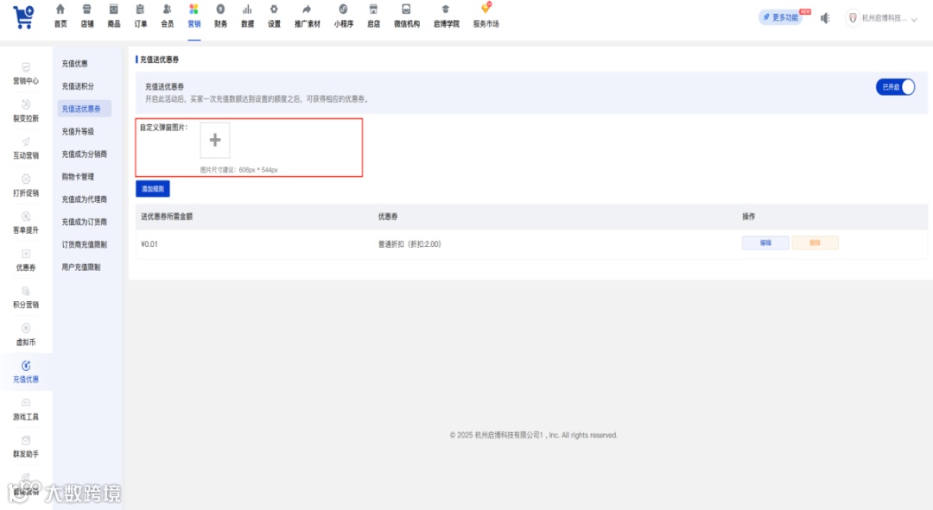Open 营销中心 in left sidebar
The image size is (933, 510).
[x=26, y=74]
